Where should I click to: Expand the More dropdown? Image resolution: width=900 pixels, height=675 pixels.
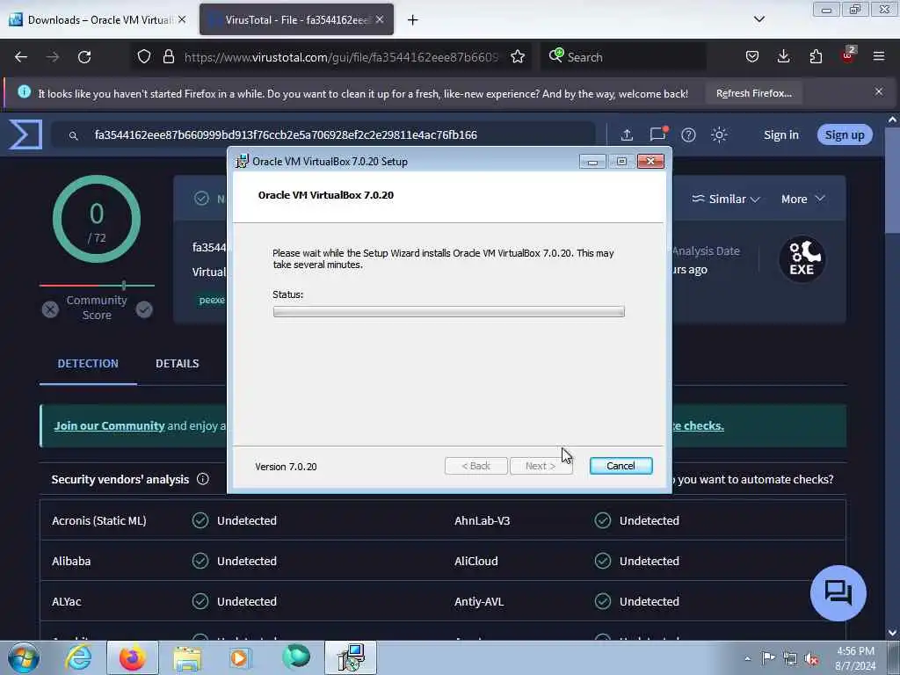(803, 199)
